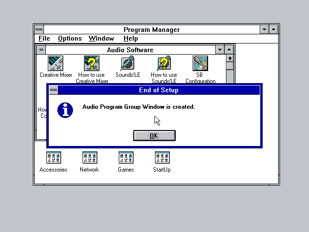The width and height of the screenshot is (309, 232).
Task: Click the End of Setup title bar
Action: [159, 90]
